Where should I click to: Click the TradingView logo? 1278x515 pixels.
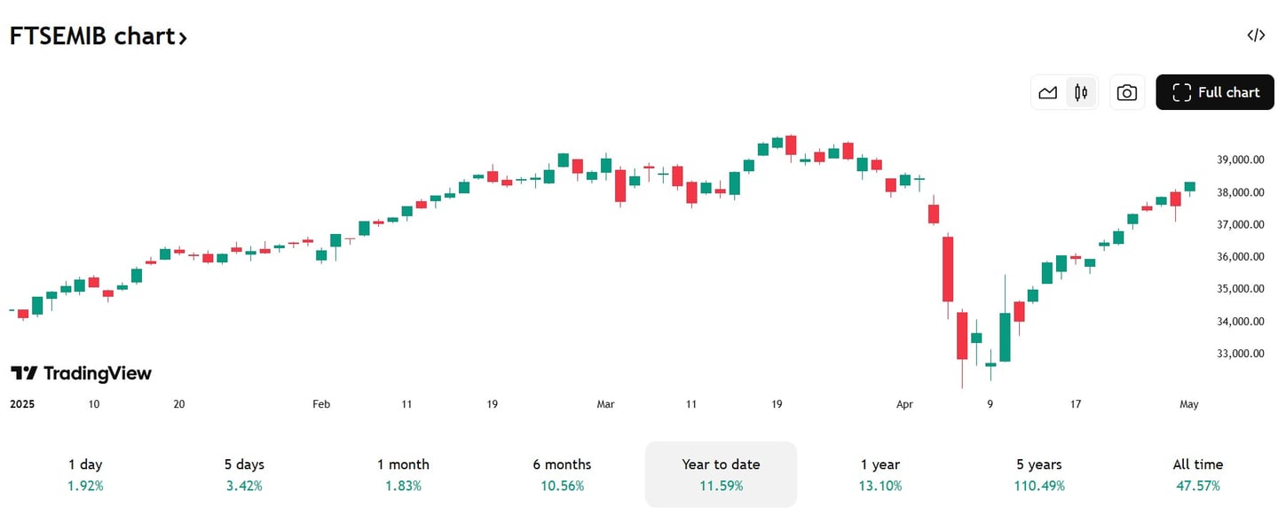pyautogui.click(x=81, y=372)
